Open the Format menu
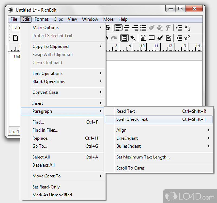 (x=42, y=19)
